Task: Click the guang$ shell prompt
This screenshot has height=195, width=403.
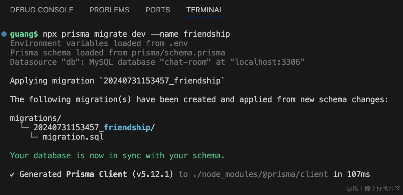Action: tap(24, 34)
